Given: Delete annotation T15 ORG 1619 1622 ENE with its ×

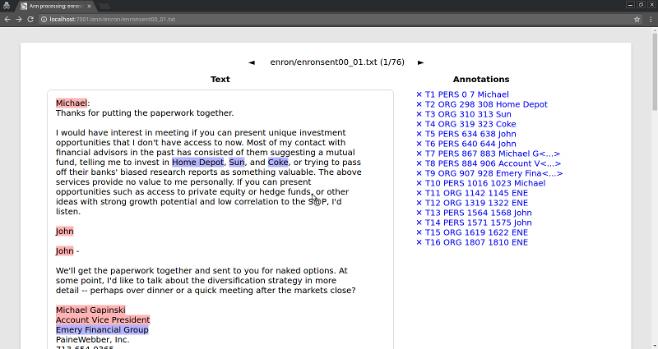Looking at the screenshot, I should point(419,232).
